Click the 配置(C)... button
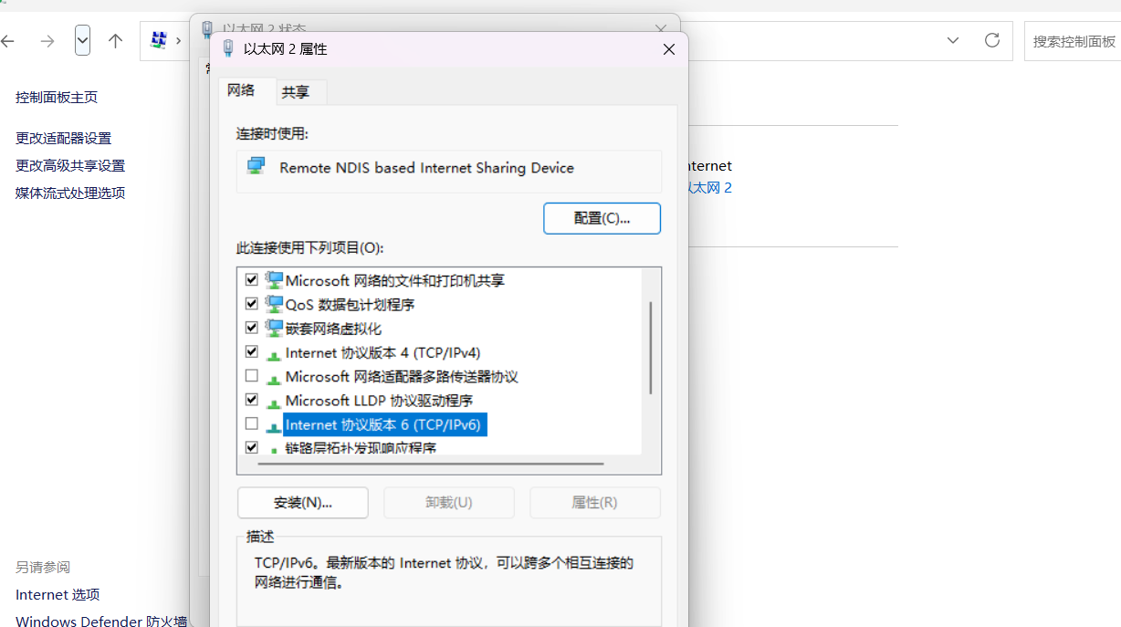This screenshot has width=1121, height=627. point(602,218)
